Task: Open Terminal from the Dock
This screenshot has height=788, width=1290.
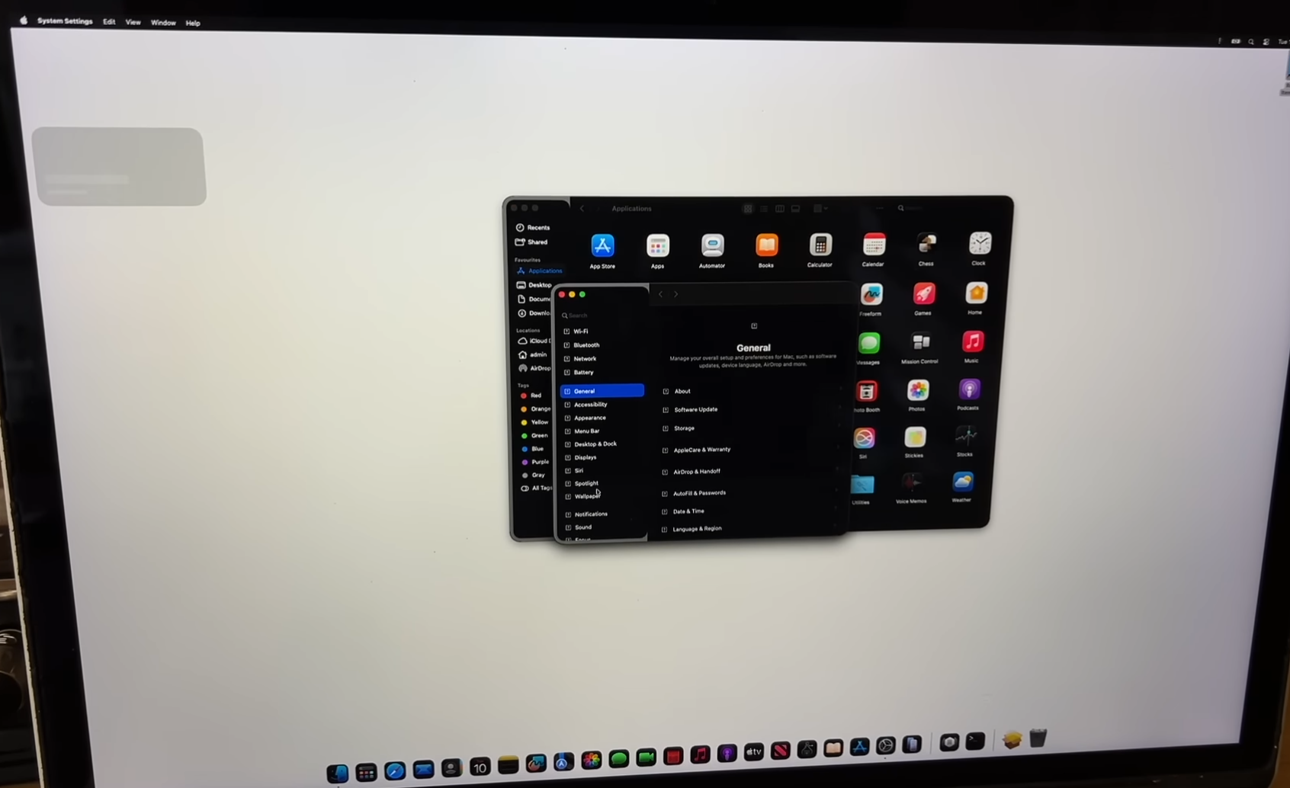Action: [975, 741]
